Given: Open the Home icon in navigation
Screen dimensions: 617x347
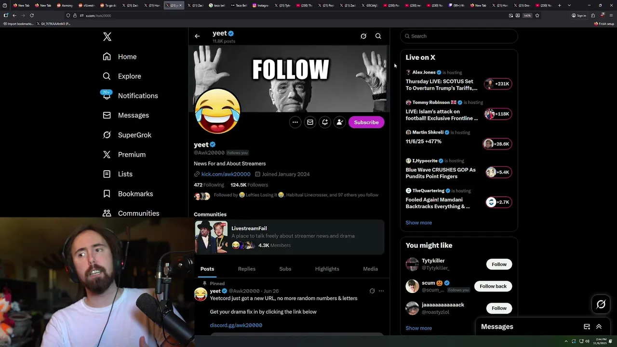Looking at the screenshot, I should coord(107,56).
